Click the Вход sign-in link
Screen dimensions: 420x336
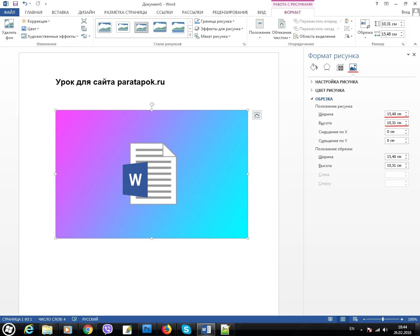(406, 12)
